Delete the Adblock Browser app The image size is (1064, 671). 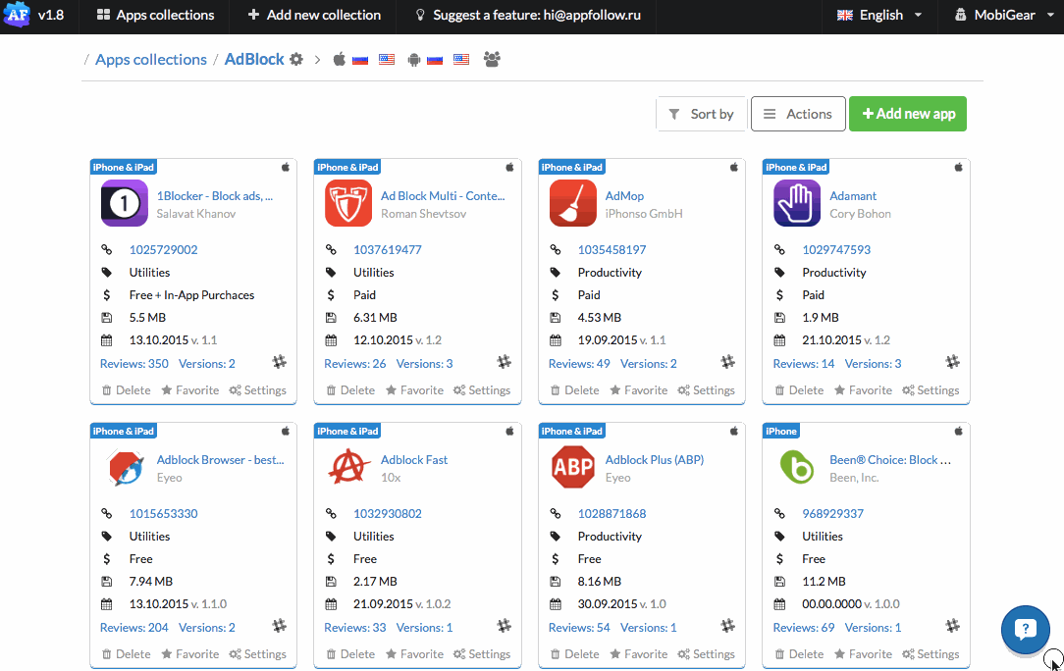click(126, 654)
